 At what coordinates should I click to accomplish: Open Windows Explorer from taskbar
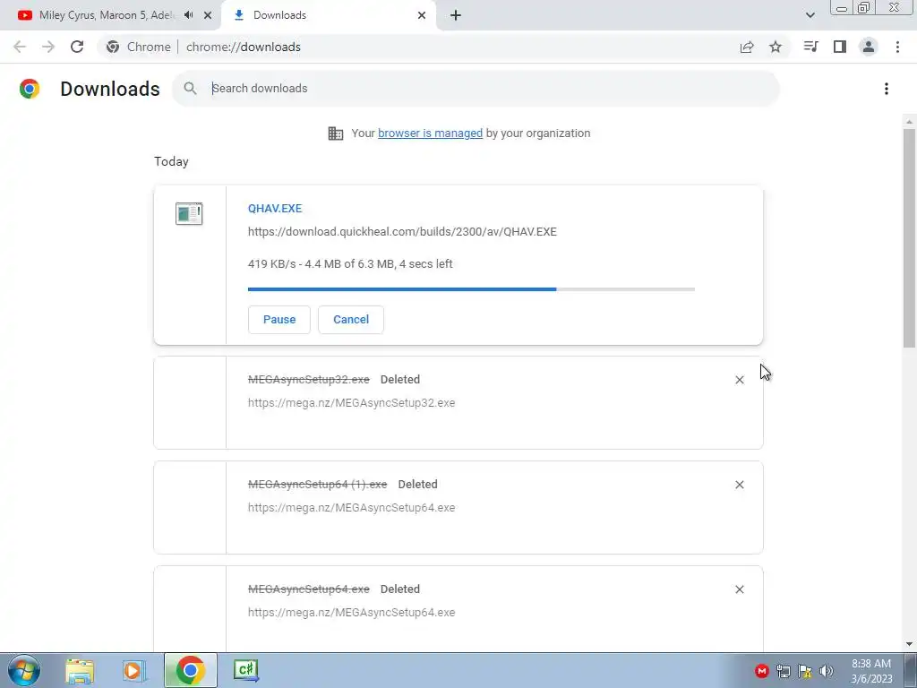80,670
